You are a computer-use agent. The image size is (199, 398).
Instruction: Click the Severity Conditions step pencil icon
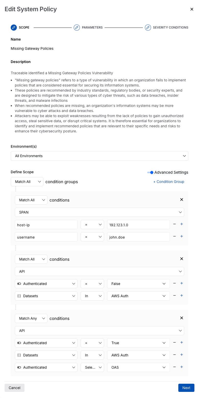148,27
